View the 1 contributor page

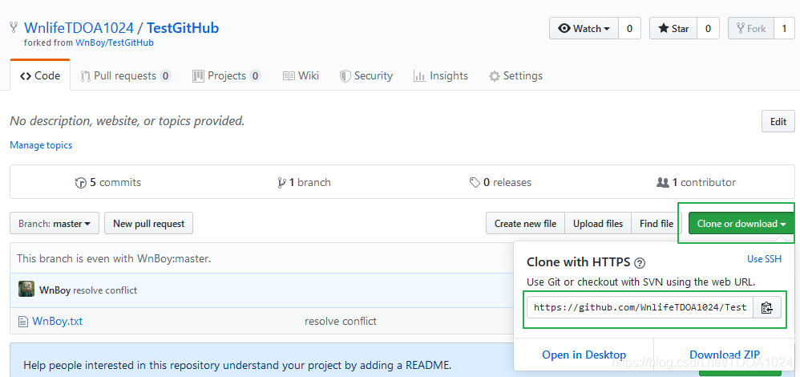click(x=697, y=182)
